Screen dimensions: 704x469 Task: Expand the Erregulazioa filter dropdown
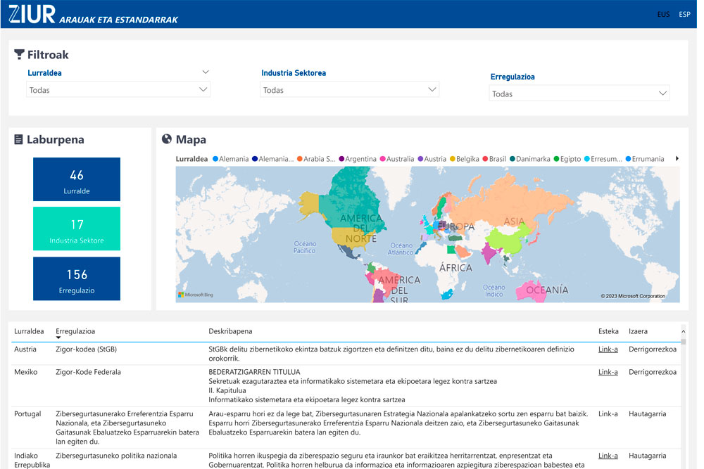click(579, 94)
